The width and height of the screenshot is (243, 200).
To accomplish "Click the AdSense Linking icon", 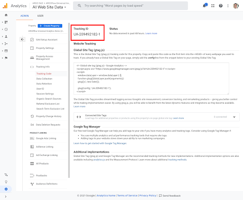I will pyautogui.click(x=32, y=147).
